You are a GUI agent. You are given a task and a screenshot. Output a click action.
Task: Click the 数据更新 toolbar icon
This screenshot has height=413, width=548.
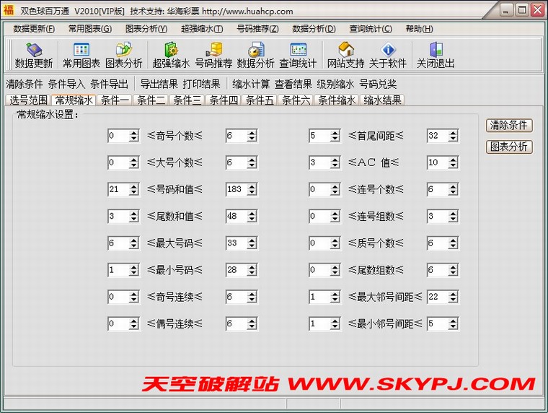(33, 54)
